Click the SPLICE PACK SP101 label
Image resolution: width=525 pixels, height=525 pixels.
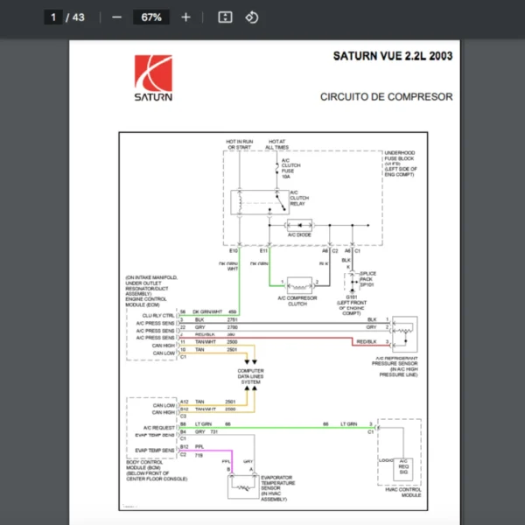(367, 279)
